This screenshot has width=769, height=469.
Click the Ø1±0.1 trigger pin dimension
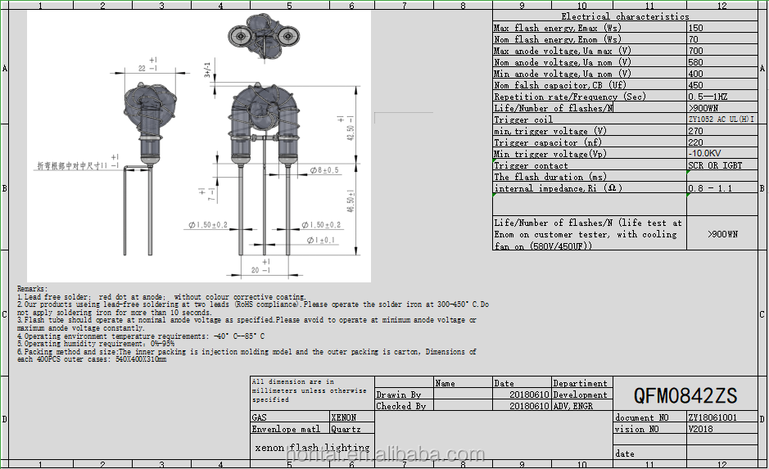[x=321, y=240]
